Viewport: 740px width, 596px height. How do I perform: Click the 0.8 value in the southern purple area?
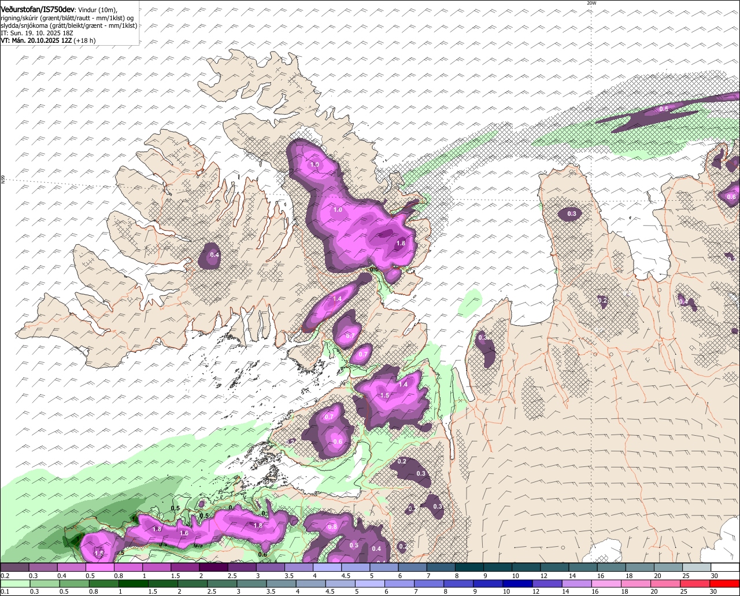[332, 527]
